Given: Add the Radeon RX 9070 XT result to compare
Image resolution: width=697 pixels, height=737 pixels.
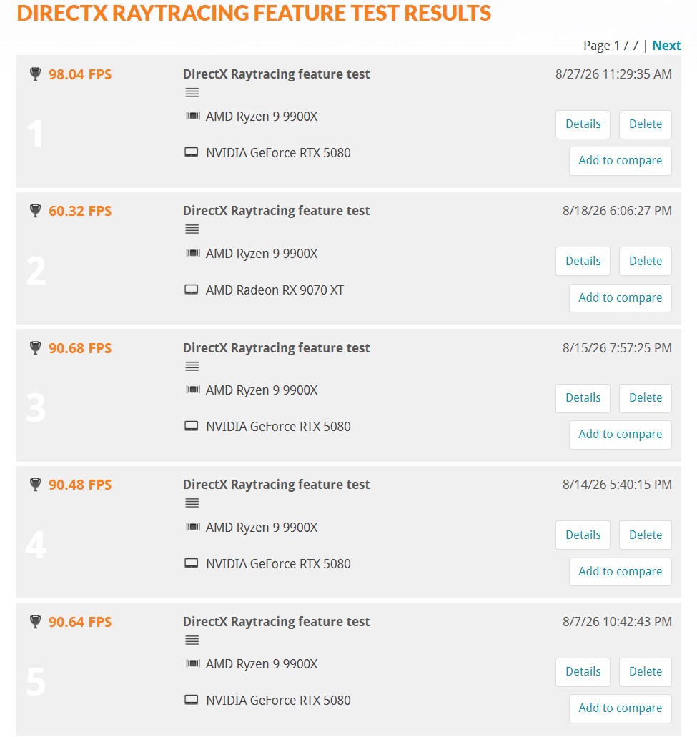Looking at the screenshot, I should click(x=620, y=298).
